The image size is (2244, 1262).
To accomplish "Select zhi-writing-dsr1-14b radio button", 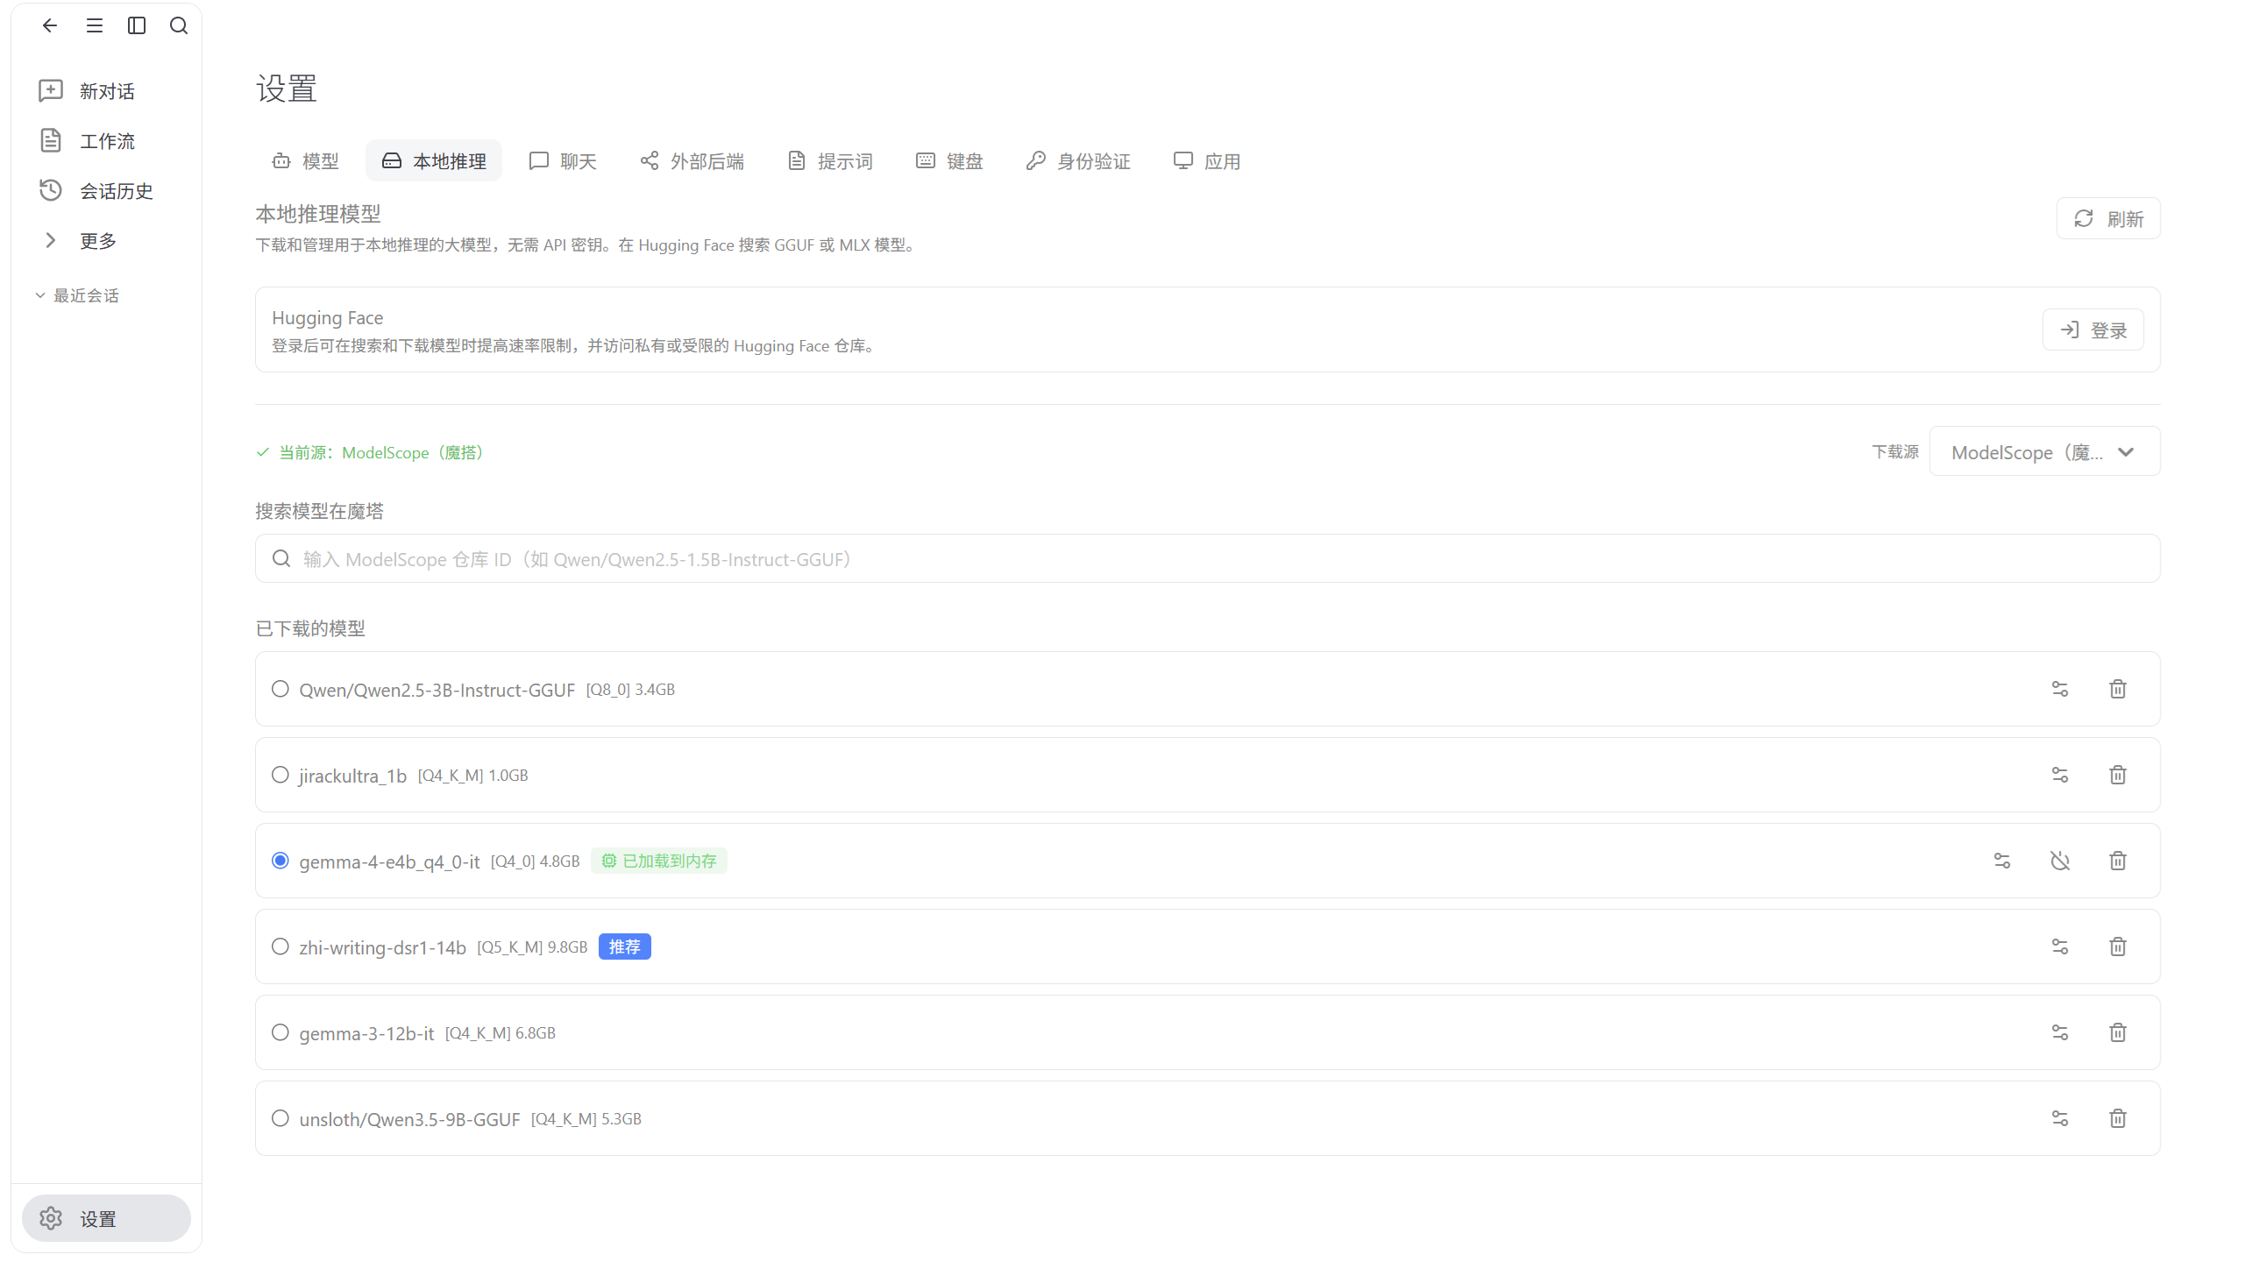I will (x=280, y=946).
